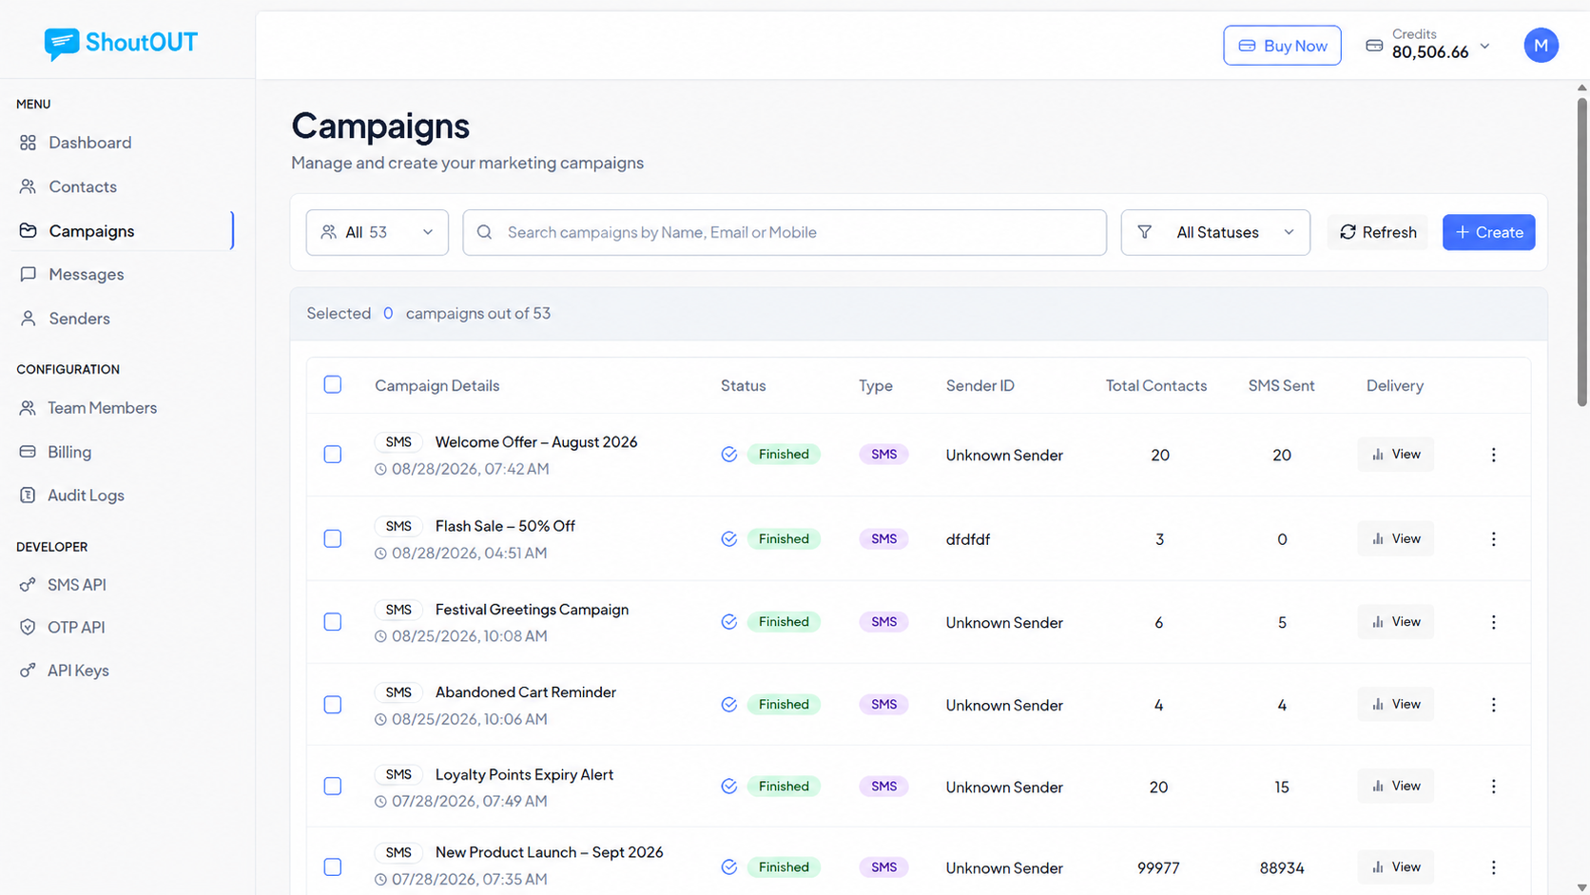Viewport: 1590px width, 895px height.
Task: Check New Product Launch – Sept 2026 row
Action: click(333, 867)
